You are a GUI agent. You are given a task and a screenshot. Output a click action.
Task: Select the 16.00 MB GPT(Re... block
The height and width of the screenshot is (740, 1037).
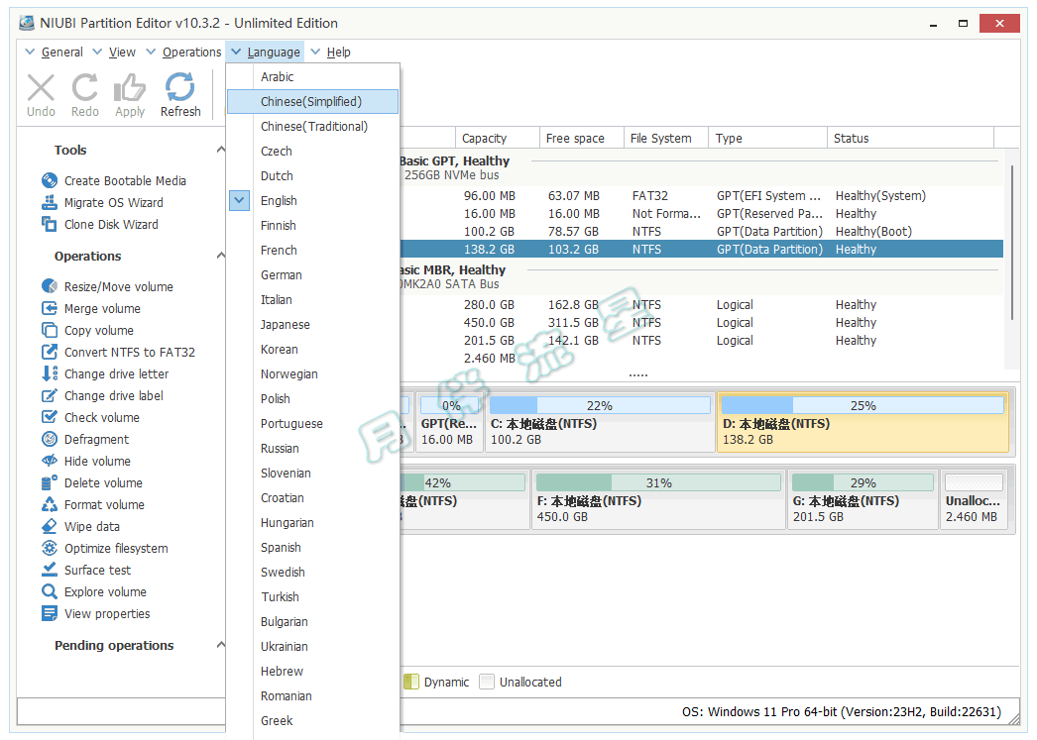(x=449, y=422)
